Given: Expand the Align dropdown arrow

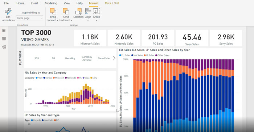Looking at the screenshot, I should tap(88, 20).
